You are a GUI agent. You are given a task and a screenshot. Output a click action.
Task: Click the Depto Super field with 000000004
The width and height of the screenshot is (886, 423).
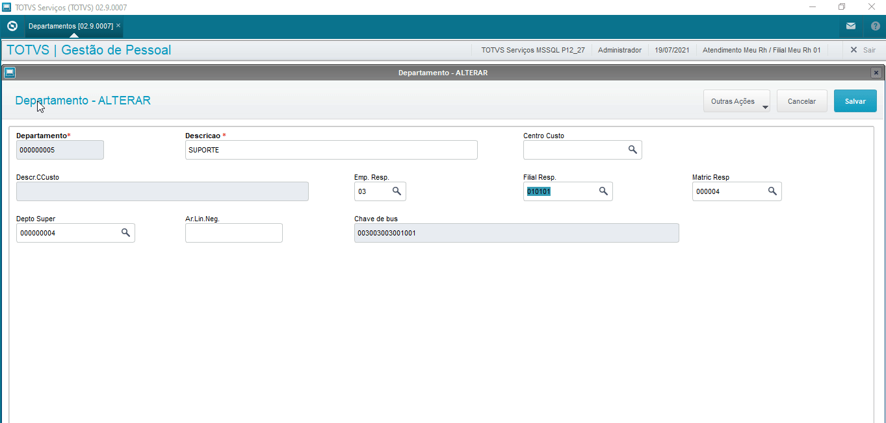click(75, 233)
